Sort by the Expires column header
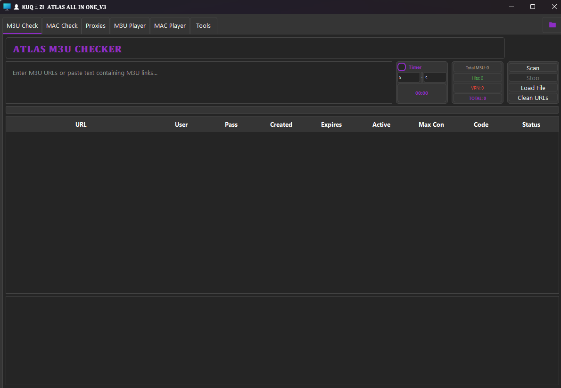561x388 pixels. pos(331,125)
